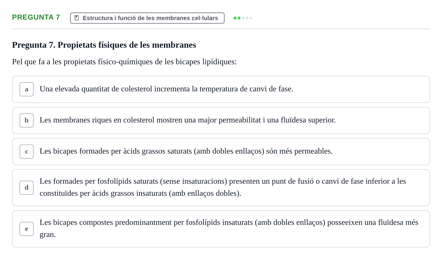Choose statement about colesterol incrementa la temperatura

pos(221,89)
